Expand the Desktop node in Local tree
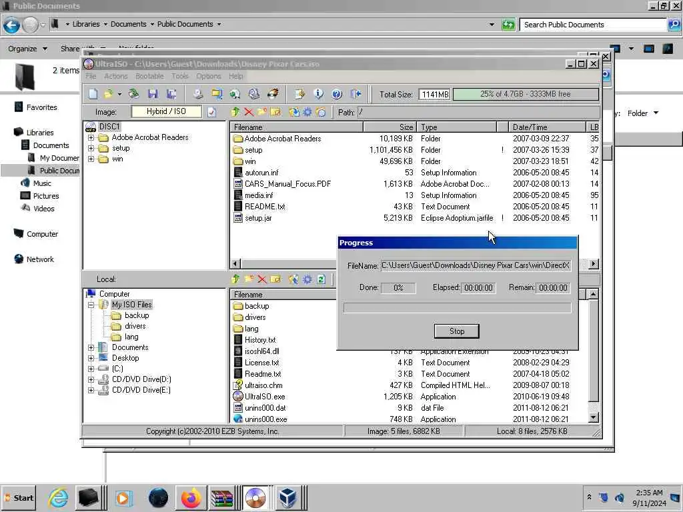Viewport: 683px width, 512px height. click(x=91, y=358)
